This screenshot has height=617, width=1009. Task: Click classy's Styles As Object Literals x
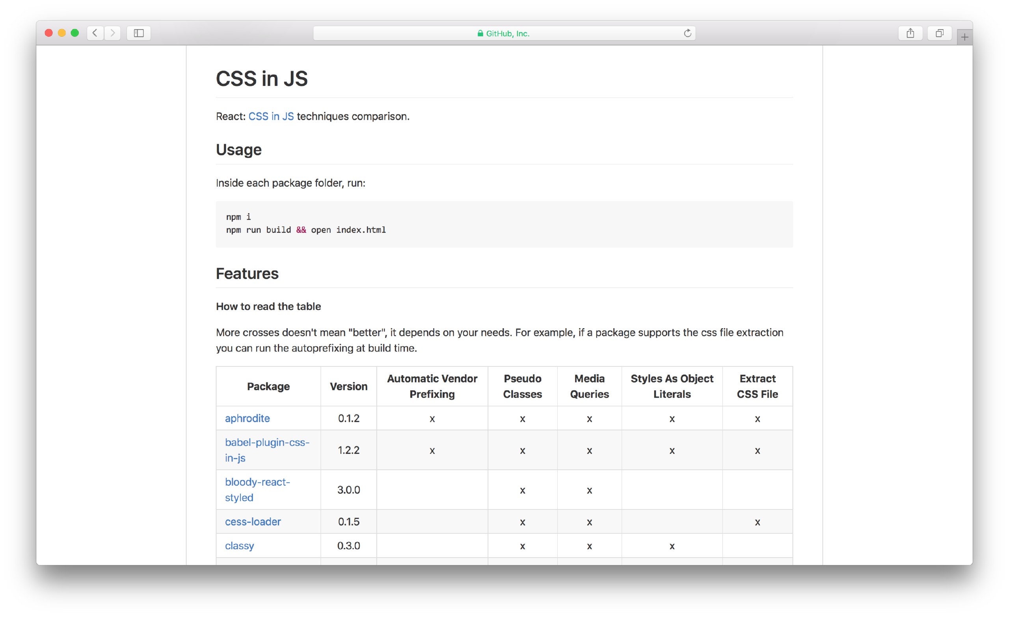pos(672,546)
